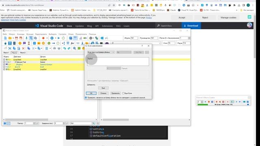
Task: Click the Повтор repeat count stepper
Action: (34, 123)
